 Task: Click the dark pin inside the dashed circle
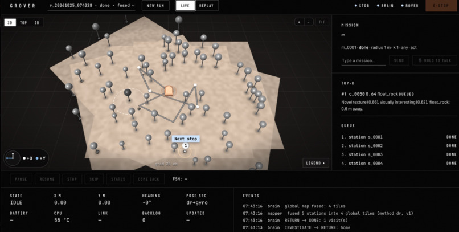click(x=128, y=93)
